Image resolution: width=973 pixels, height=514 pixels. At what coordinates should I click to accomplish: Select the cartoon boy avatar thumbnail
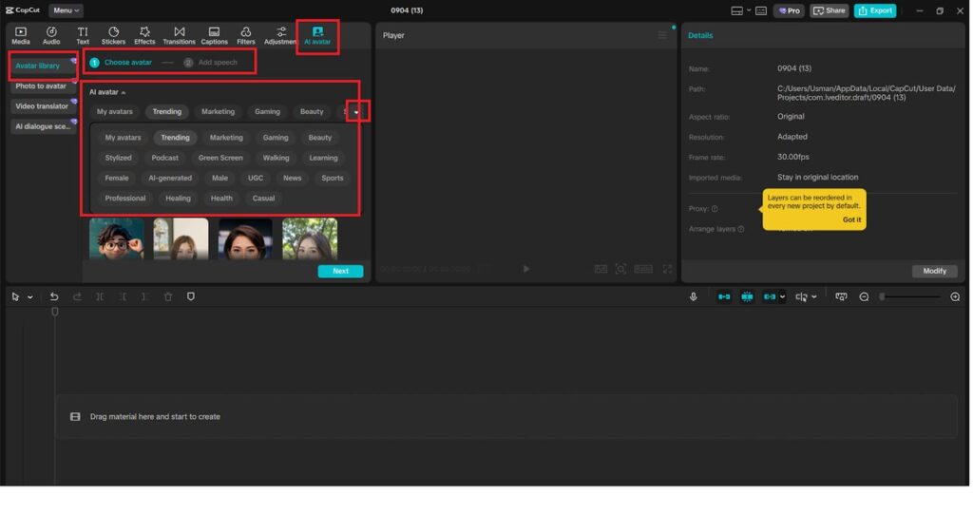[117, 239]
